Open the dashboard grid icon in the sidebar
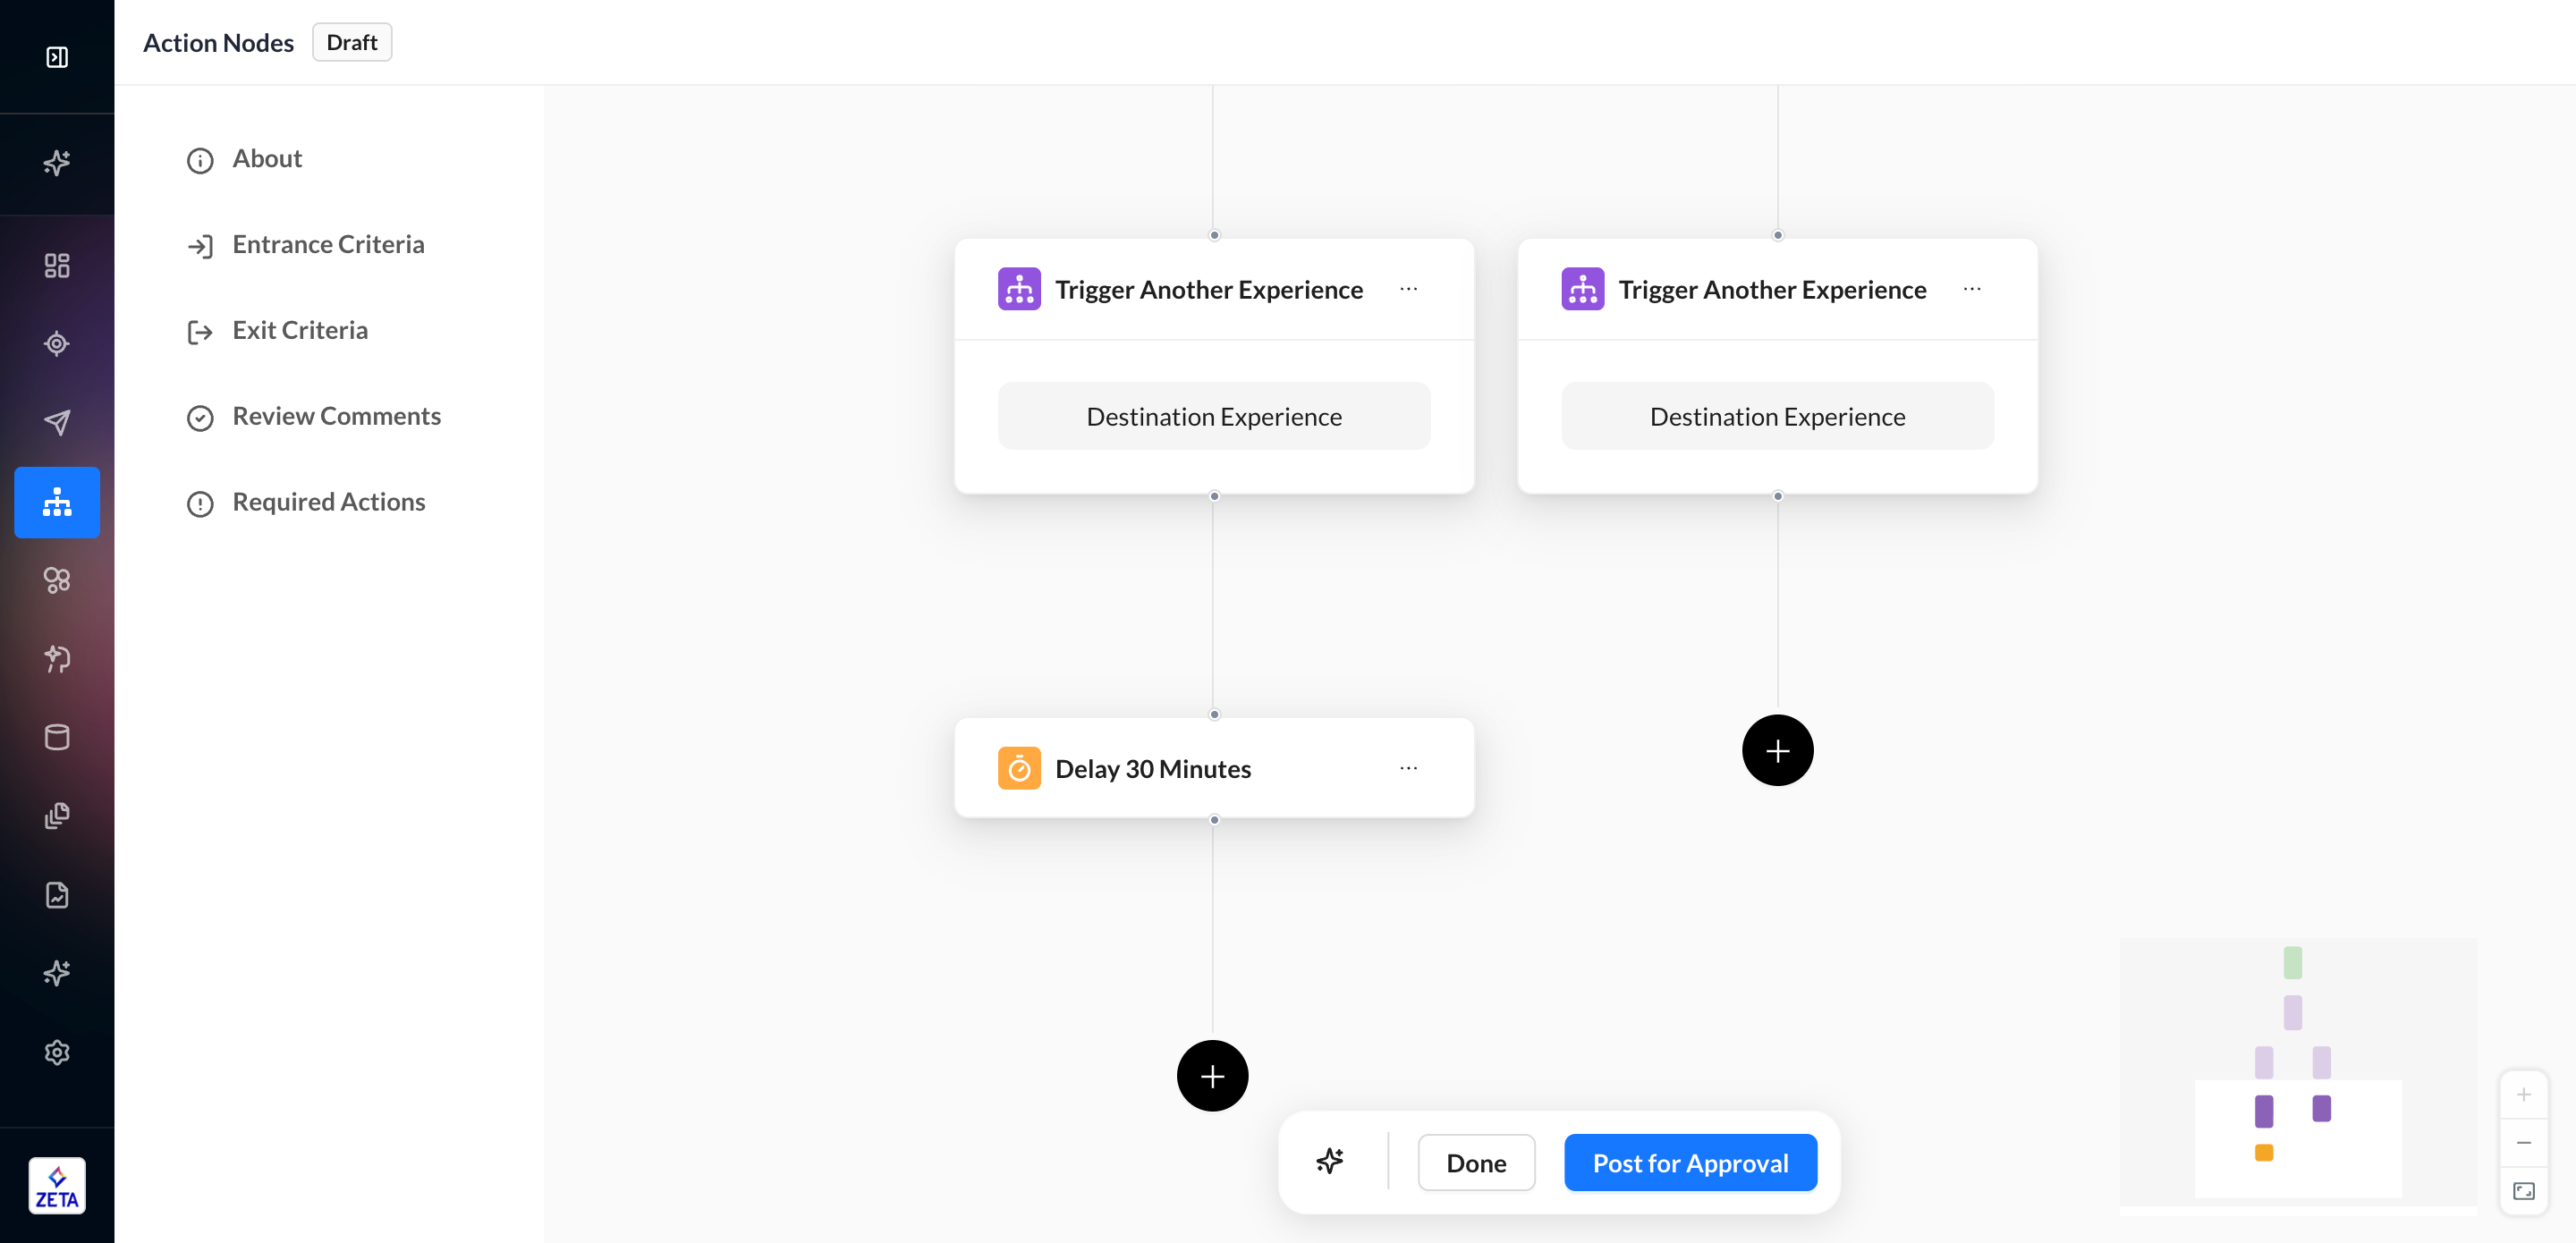Image resolution: width=2576 pixels, height=1243 pixels. (57, 265)
